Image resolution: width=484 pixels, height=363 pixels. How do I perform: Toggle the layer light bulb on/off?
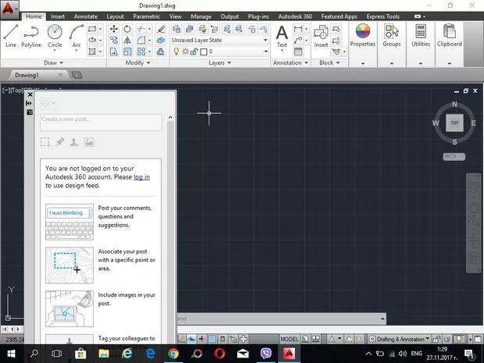(x=176, y=52)
